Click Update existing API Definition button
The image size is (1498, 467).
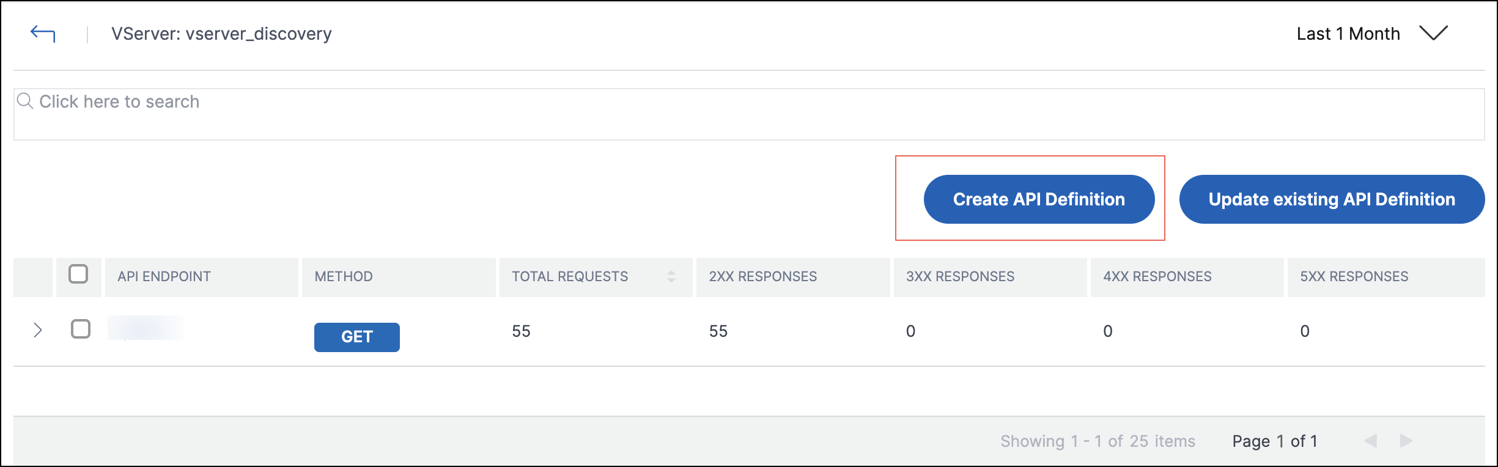(x=1332, y=199)
